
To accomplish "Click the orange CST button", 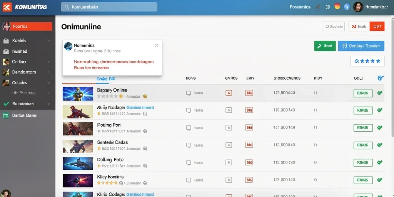I will [x=377, y=27].
